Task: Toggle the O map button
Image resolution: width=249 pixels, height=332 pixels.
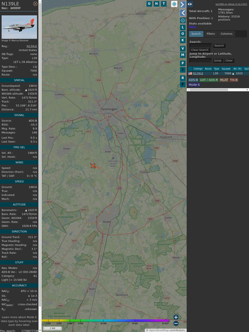Action: 183,34
